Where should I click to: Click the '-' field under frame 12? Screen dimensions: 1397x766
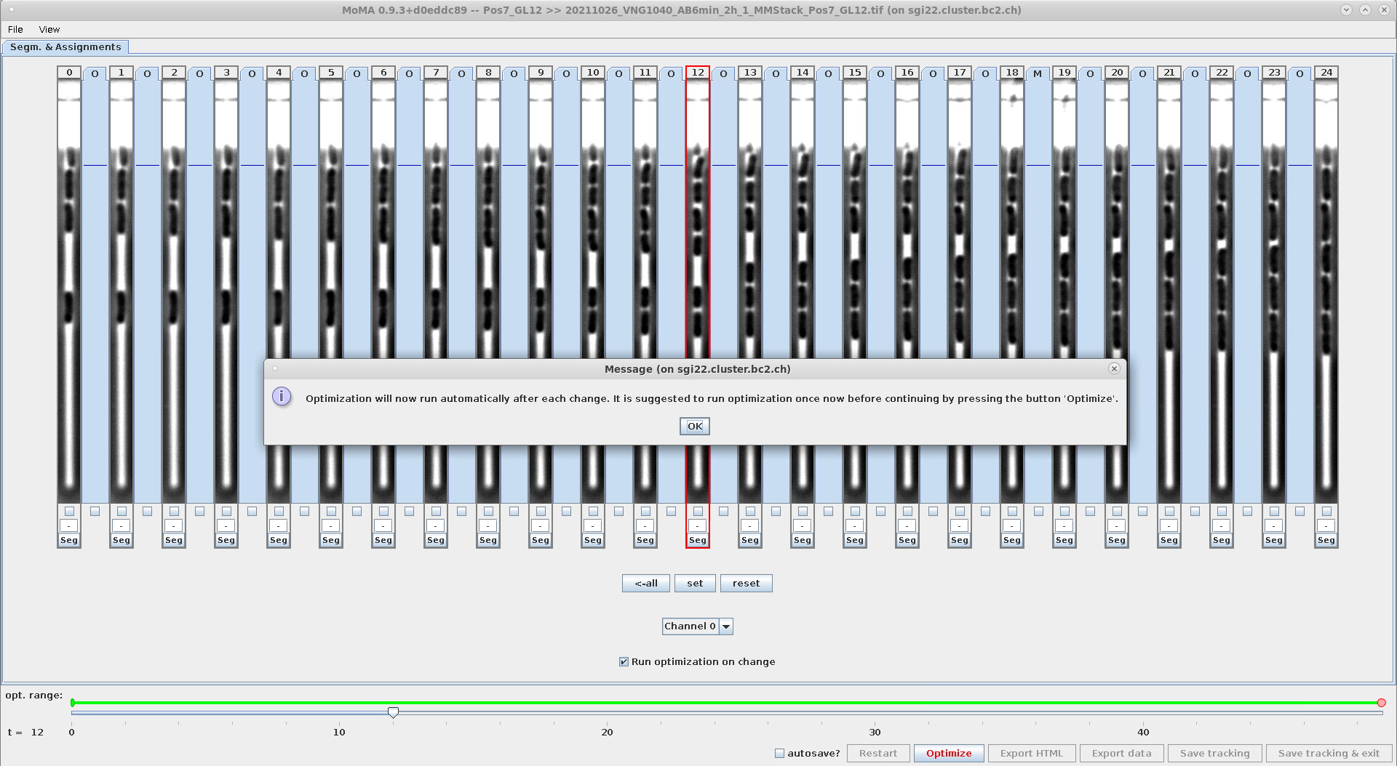(698, 525)
